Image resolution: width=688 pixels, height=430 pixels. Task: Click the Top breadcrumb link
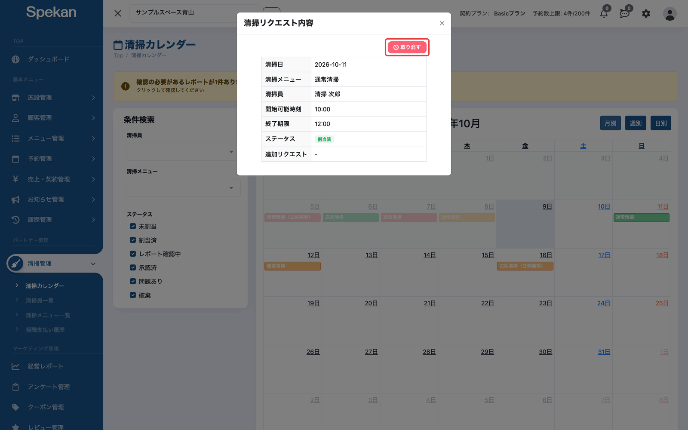click(118, 55)
